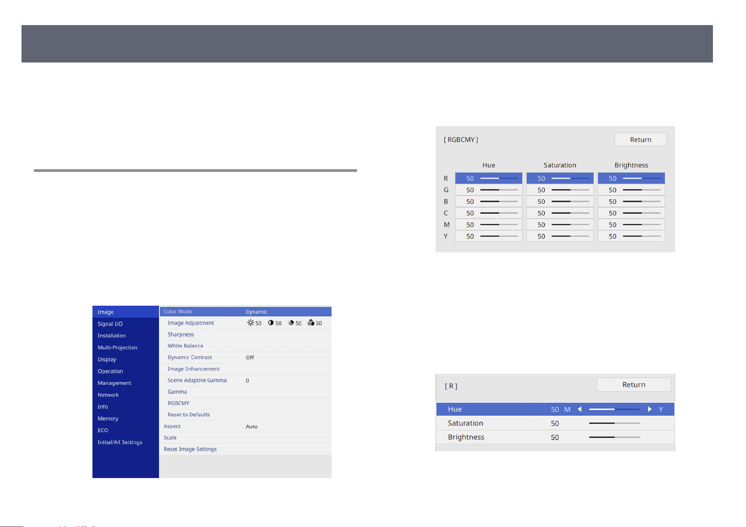This screenshot has height=527, width=746.
Task: Open the Multi-Projection menu
Action: [x=126, y=347]
